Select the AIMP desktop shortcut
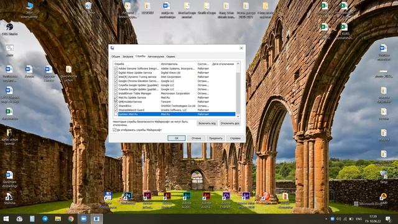This screenshot has height=224, width=398. [x=384, y=197]
